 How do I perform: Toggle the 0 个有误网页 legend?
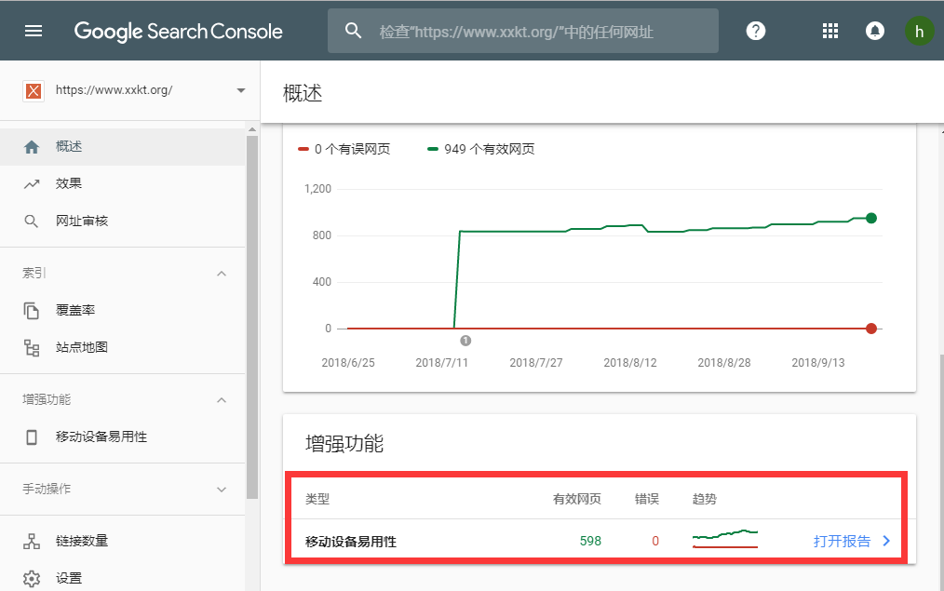(x=344, y=149)
